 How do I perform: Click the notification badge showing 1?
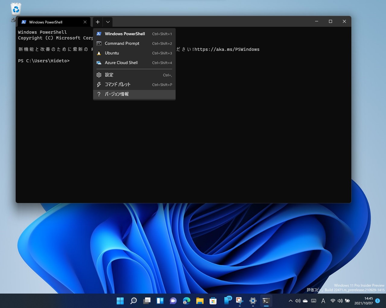coord(377,301)
